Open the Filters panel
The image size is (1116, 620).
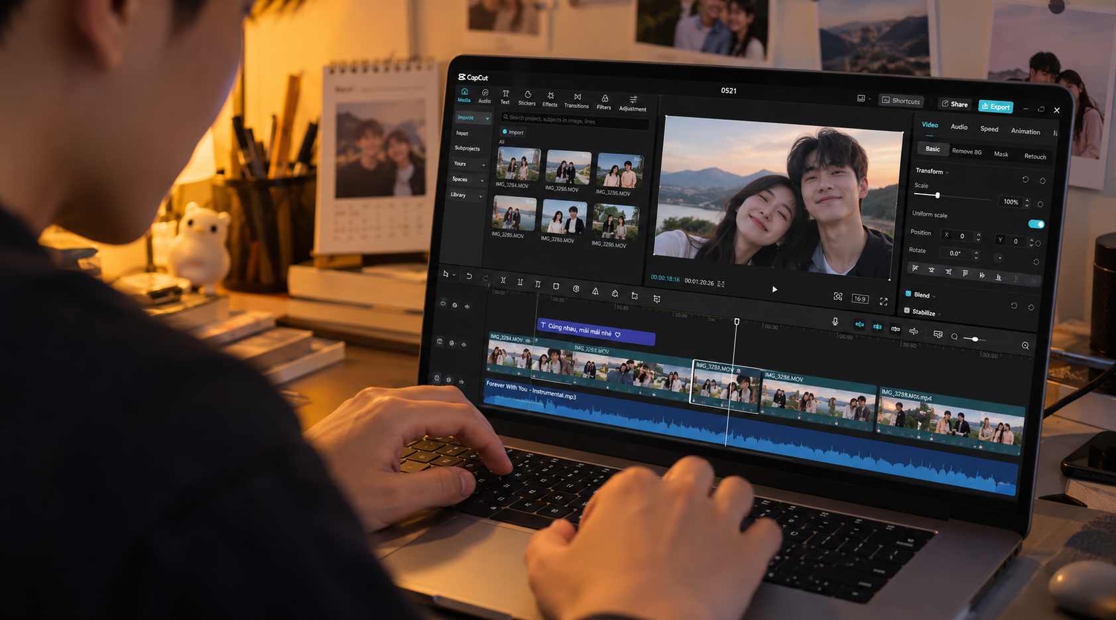tap(604, 103)
